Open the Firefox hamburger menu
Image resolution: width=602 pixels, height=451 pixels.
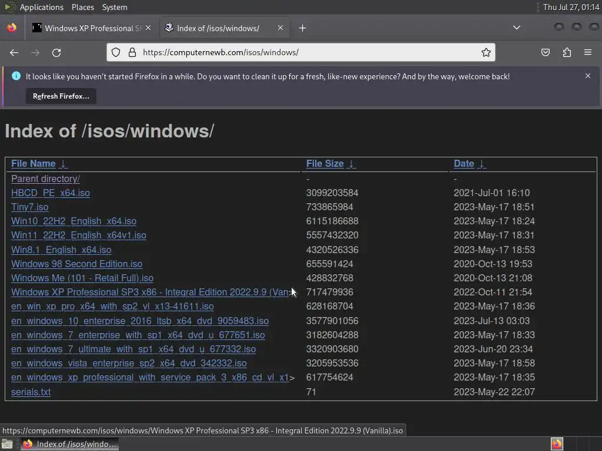coord(588,52)
